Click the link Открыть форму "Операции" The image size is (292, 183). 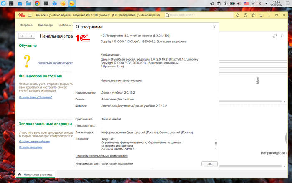(35, 97)
